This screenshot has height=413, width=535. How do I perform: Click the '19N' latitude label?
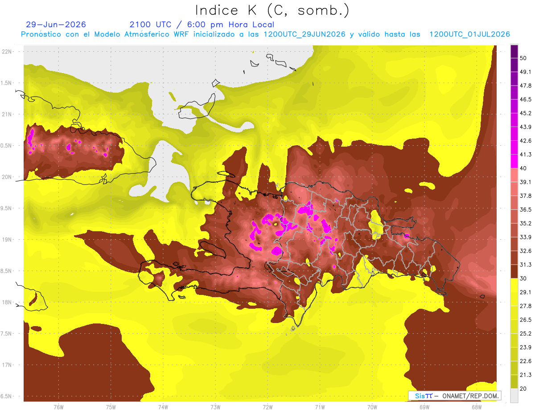pos(7,240)
